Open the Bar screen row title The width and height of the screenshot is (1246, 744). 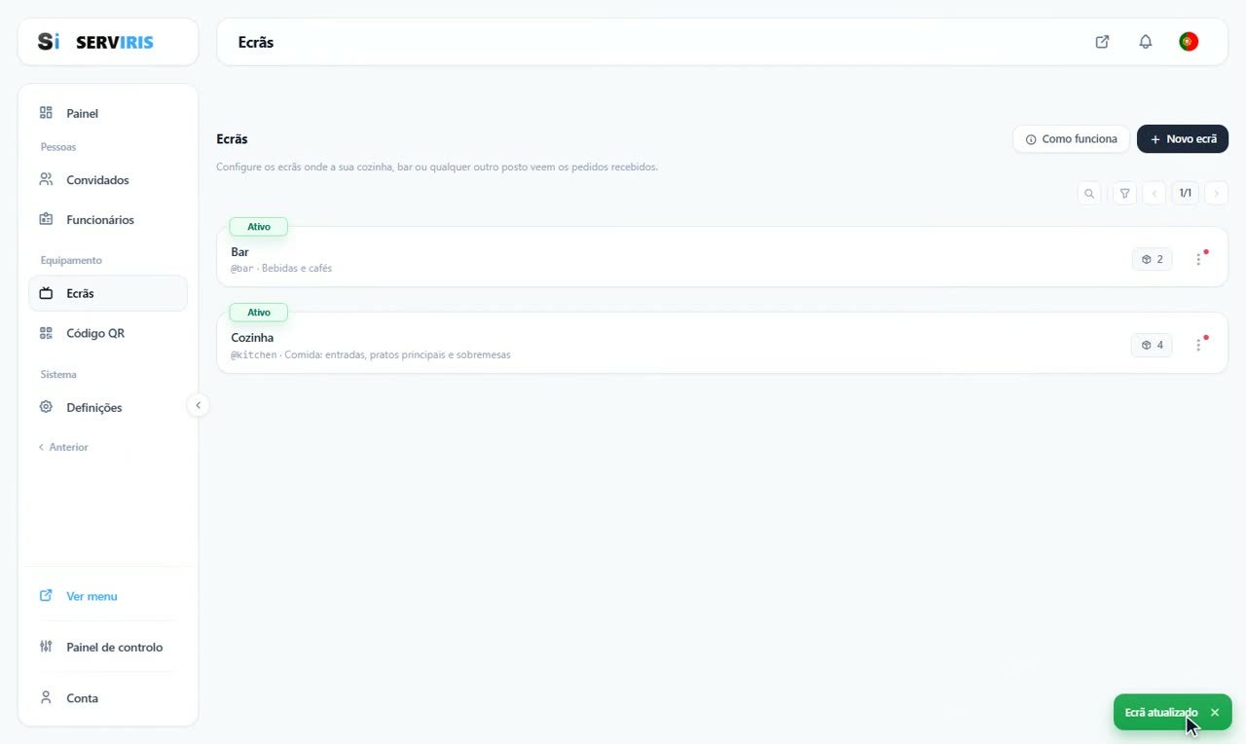[239, 252]
